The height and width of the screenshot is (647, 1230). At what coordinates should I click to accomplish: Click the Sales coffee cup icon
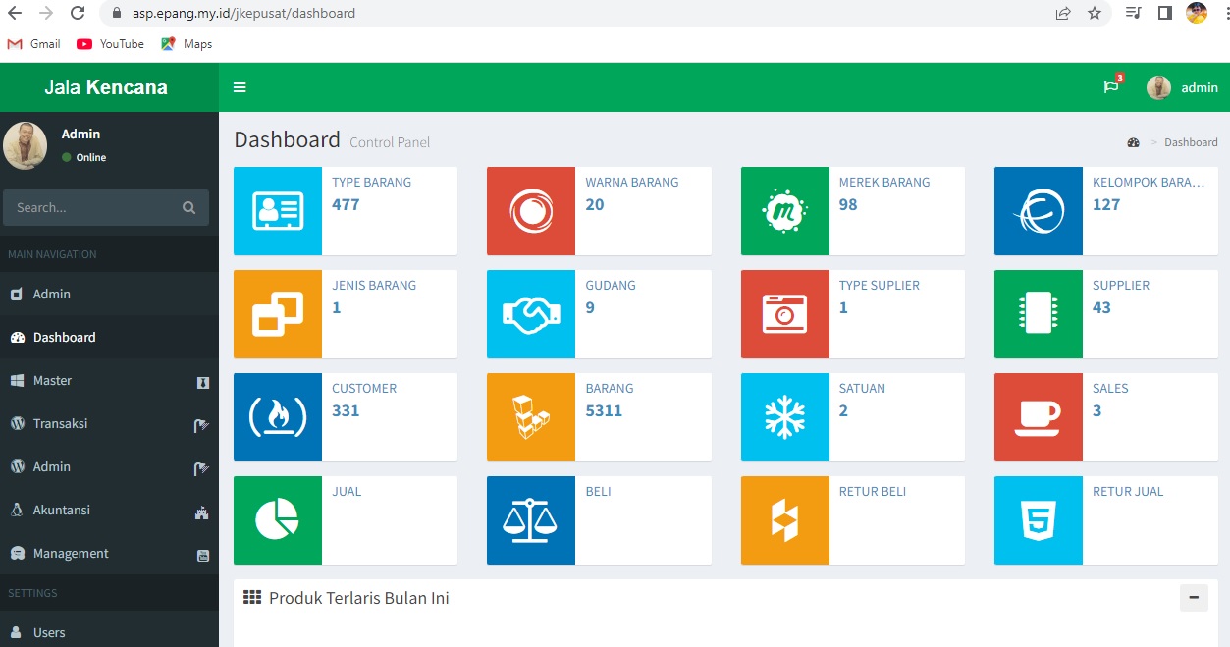point(1038,417)
